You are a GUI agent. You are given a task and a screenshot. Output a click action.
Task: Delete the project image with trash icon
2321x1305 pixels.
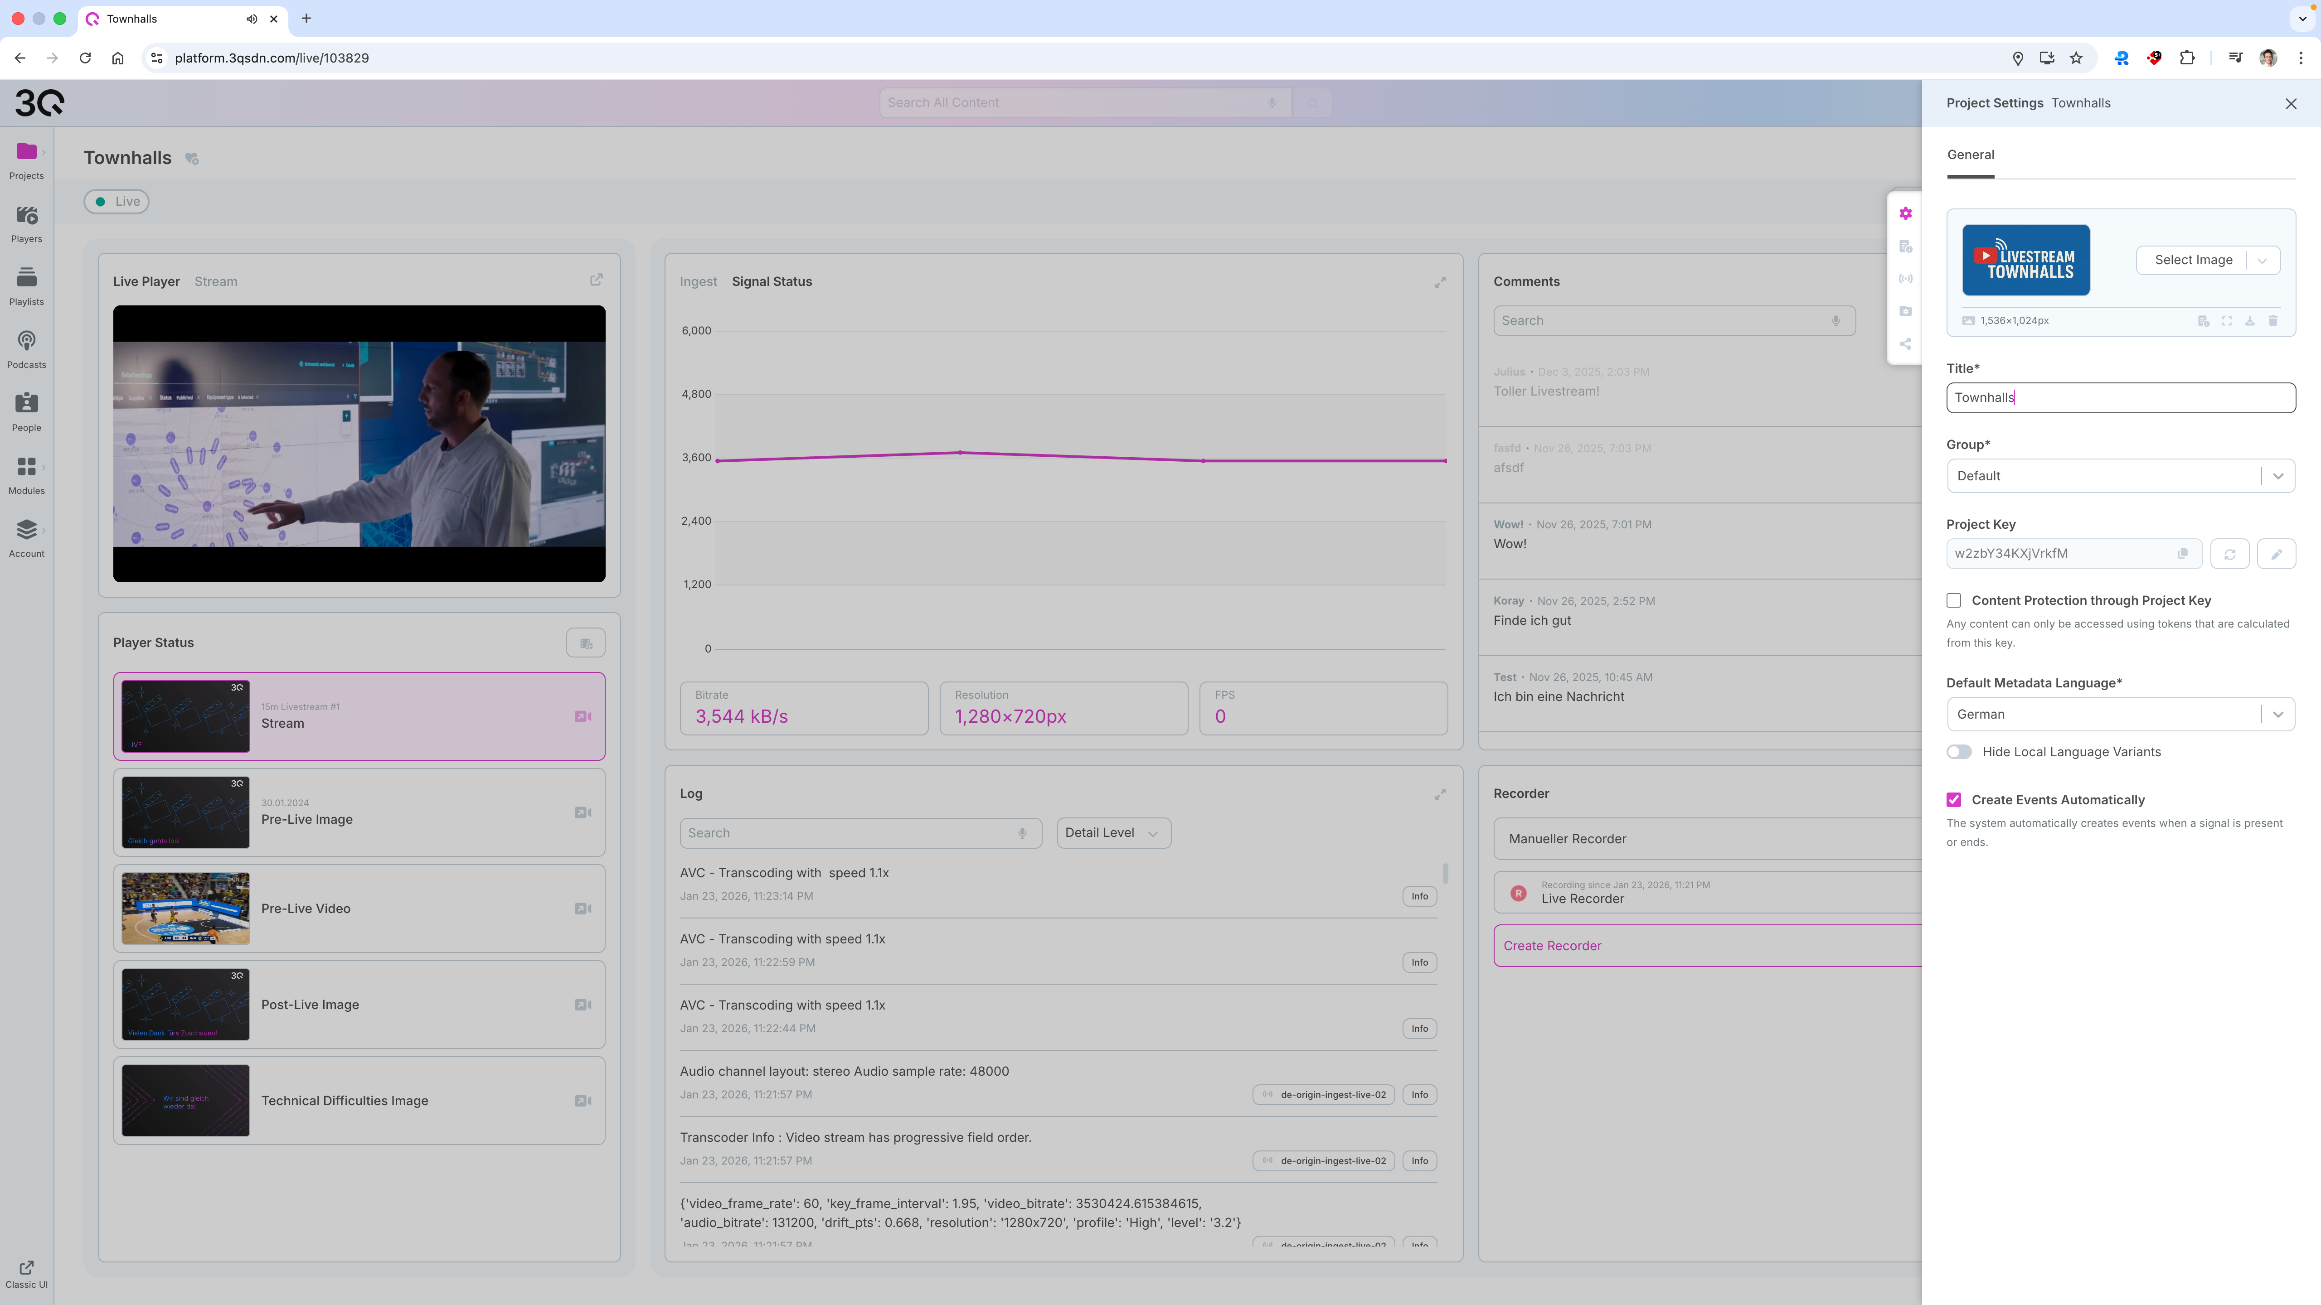click(x=2272, y=321)
